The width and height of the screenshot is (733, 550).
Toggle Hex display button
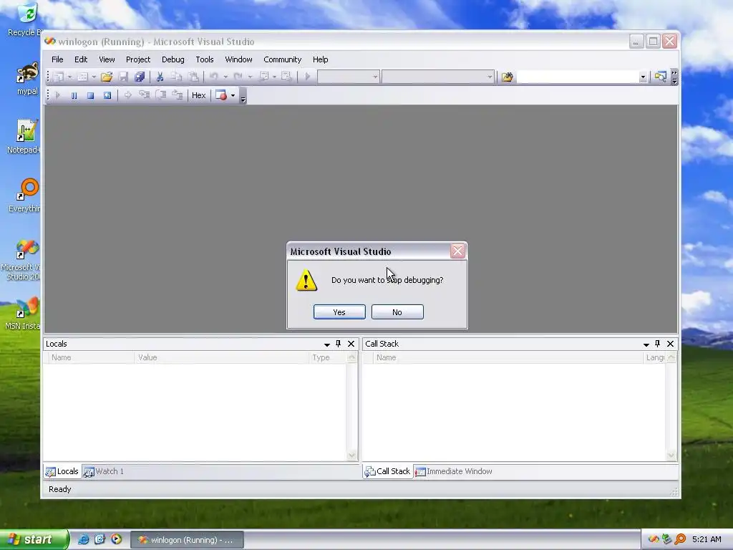[x=199, y=95]
